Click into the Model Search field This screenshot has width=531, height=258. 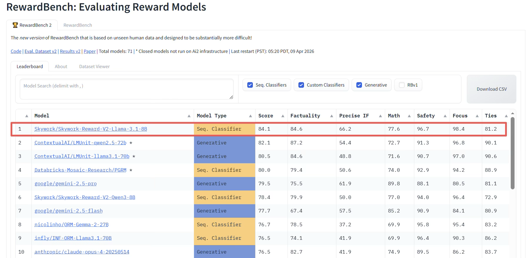click(126, 89)
